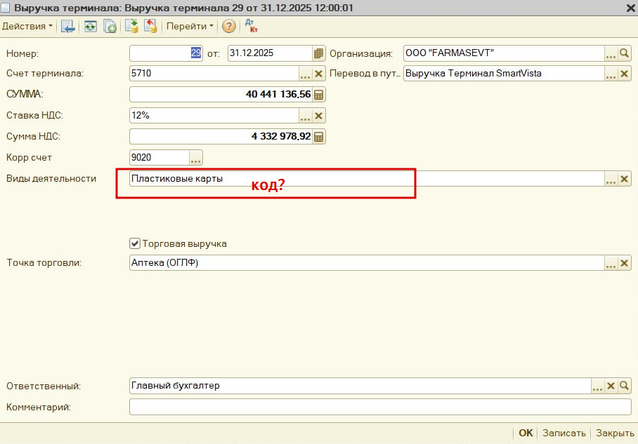Clear the Ответственный field
Viewport: 638px width, 444px height.
click(611, 386)
